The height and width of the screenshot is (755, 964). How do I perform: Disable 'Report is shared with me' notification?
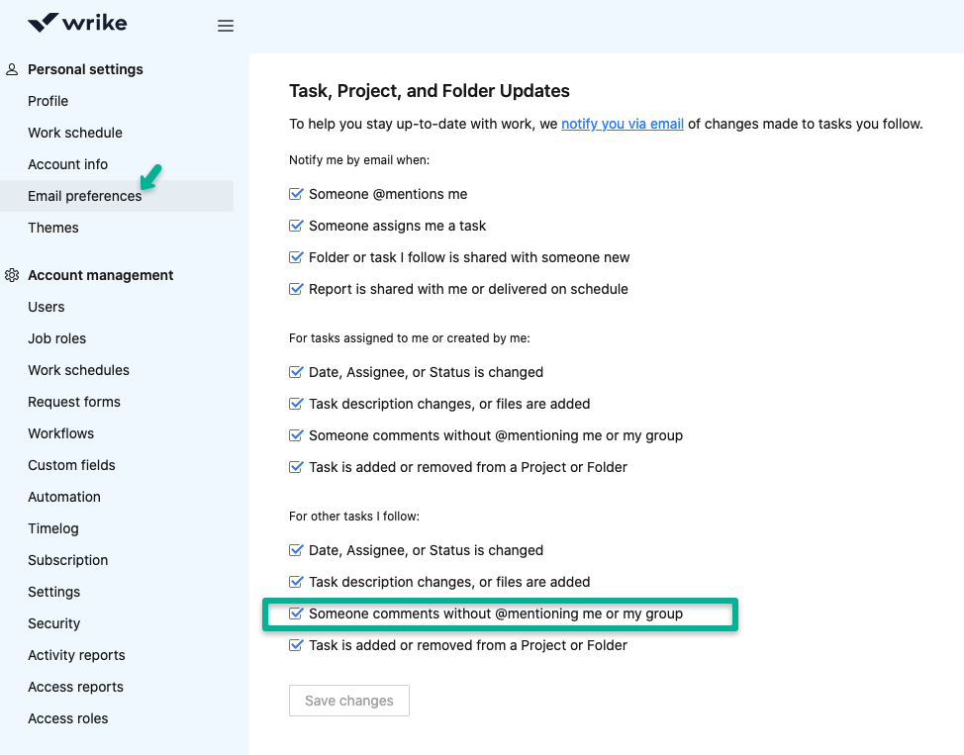296,290
